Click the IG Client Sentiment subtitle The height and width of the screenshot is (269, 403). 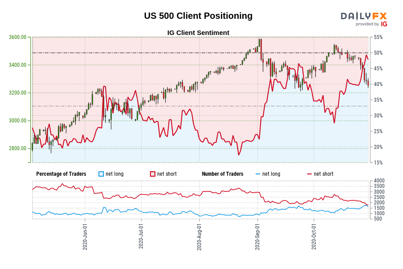click(x=198, y=33)
